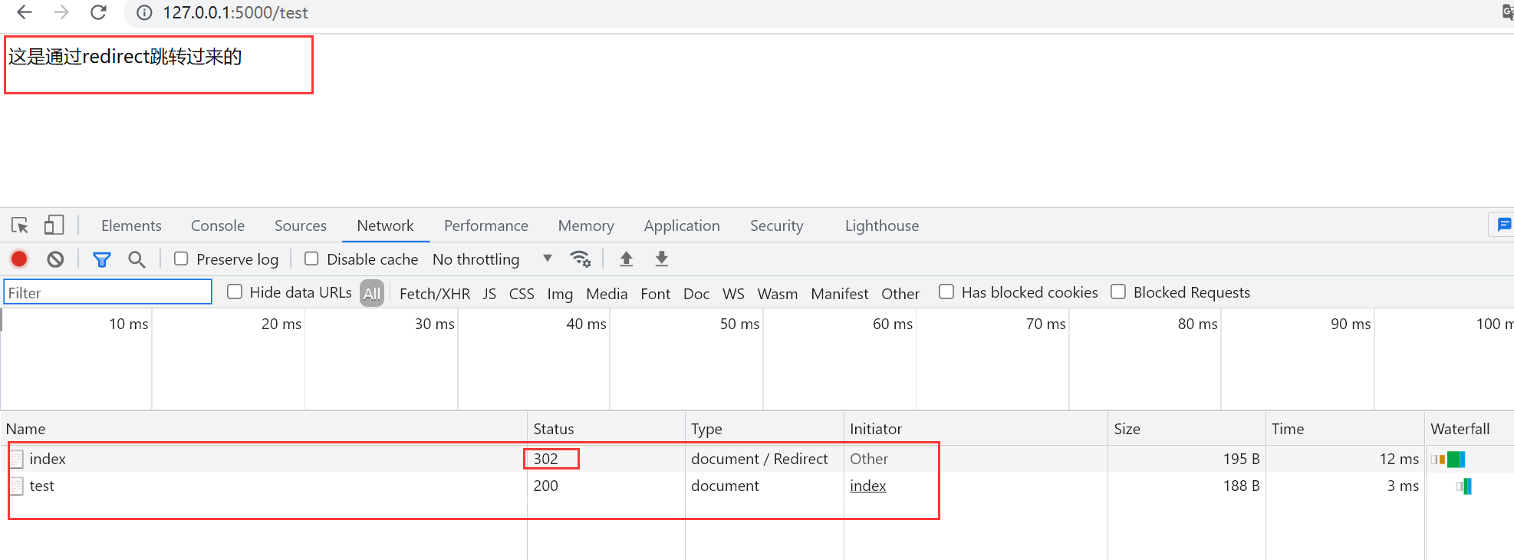Click the waterfall bar for index request
The image size is (1514, 560).
(x=1448, y=460)
